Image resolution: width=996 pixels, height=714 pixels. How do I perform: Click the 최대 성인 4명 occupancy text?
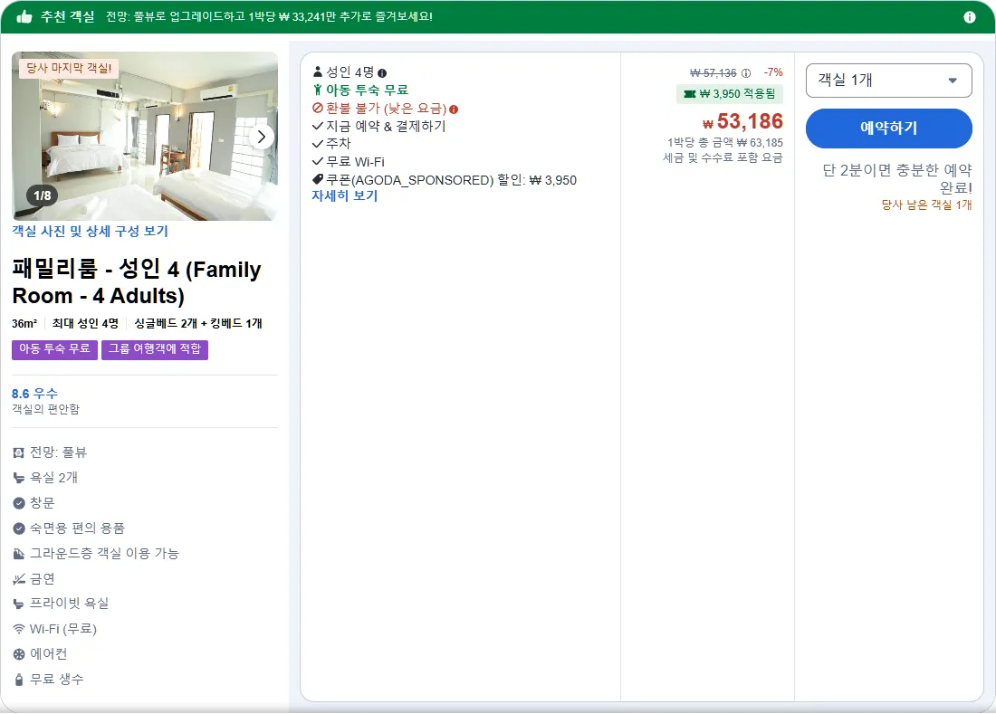click(85, 324)
